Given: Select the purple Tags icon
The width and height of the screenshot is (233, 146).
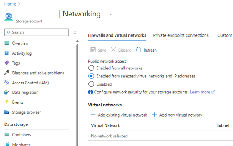Looking at the screenshot, I should [7, 63].
